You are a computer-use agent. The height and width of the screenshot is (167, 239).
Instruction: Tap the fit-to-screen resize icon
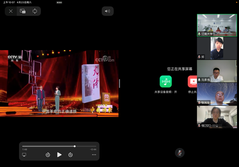[35, 11]
